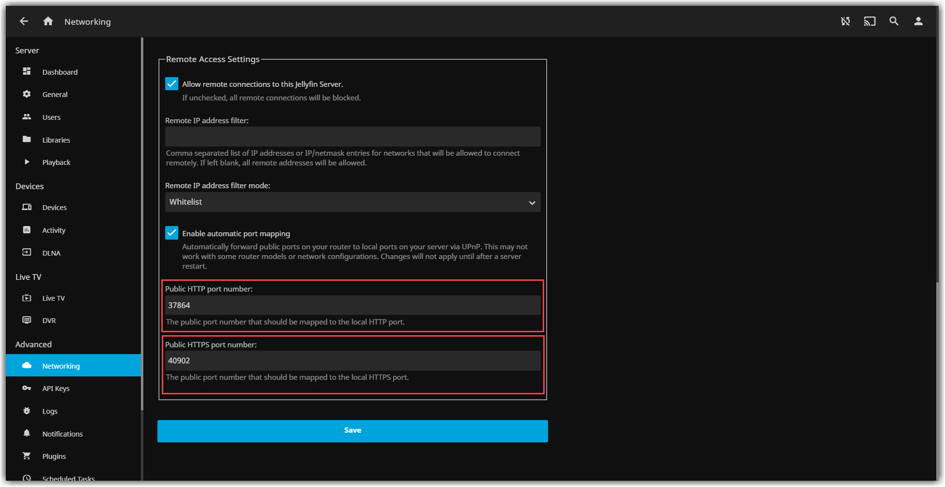Click the DLNA input icon
The height and width of the screenshot is (487, 945).
pyautogui.click(x=27, y=253)
